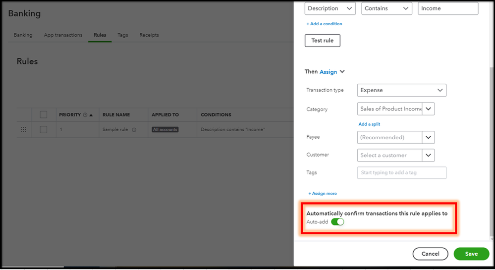Open the Transaction type dropdown
Screen dimensions: 495x270
(401, 90)
